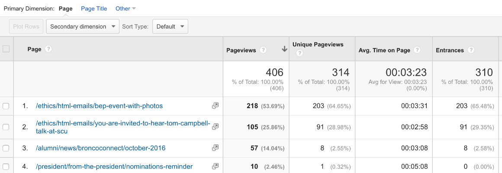Viewport: 502px width, 173px height.
Task: Open the Secondary dimension dropdown
Action: click(x=83, y=26)
